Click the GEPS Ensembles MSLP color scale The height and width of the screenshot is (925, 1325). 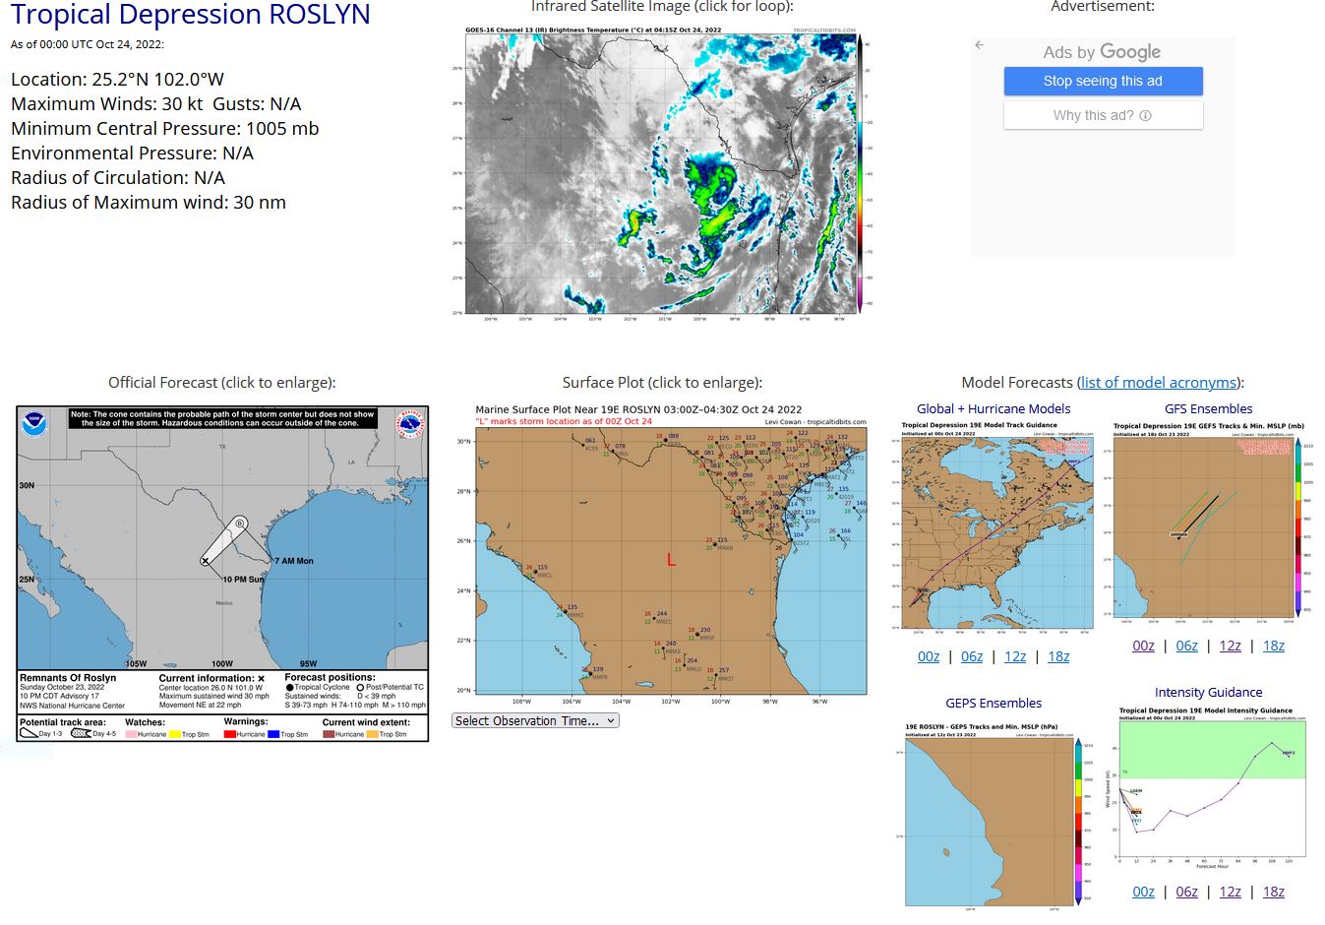point(1078,821)
